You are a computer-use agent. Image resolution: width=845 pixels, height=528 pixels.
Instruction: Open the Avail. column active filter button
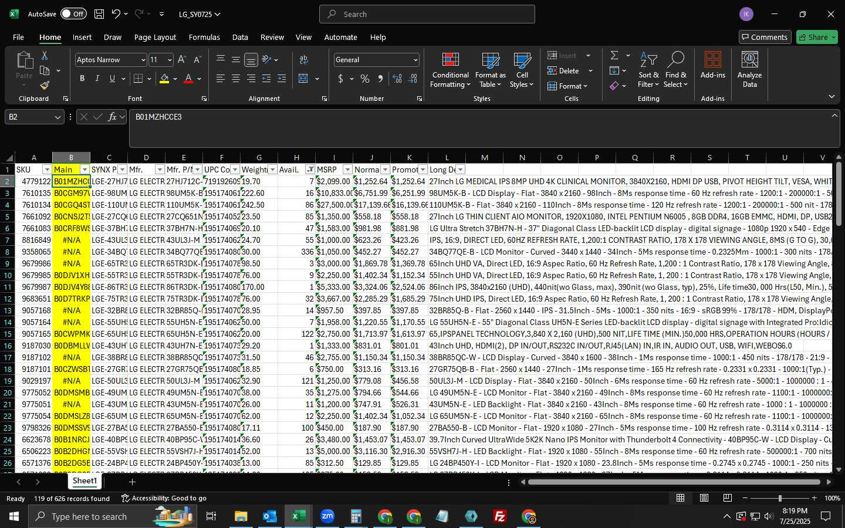click(310, 170)
